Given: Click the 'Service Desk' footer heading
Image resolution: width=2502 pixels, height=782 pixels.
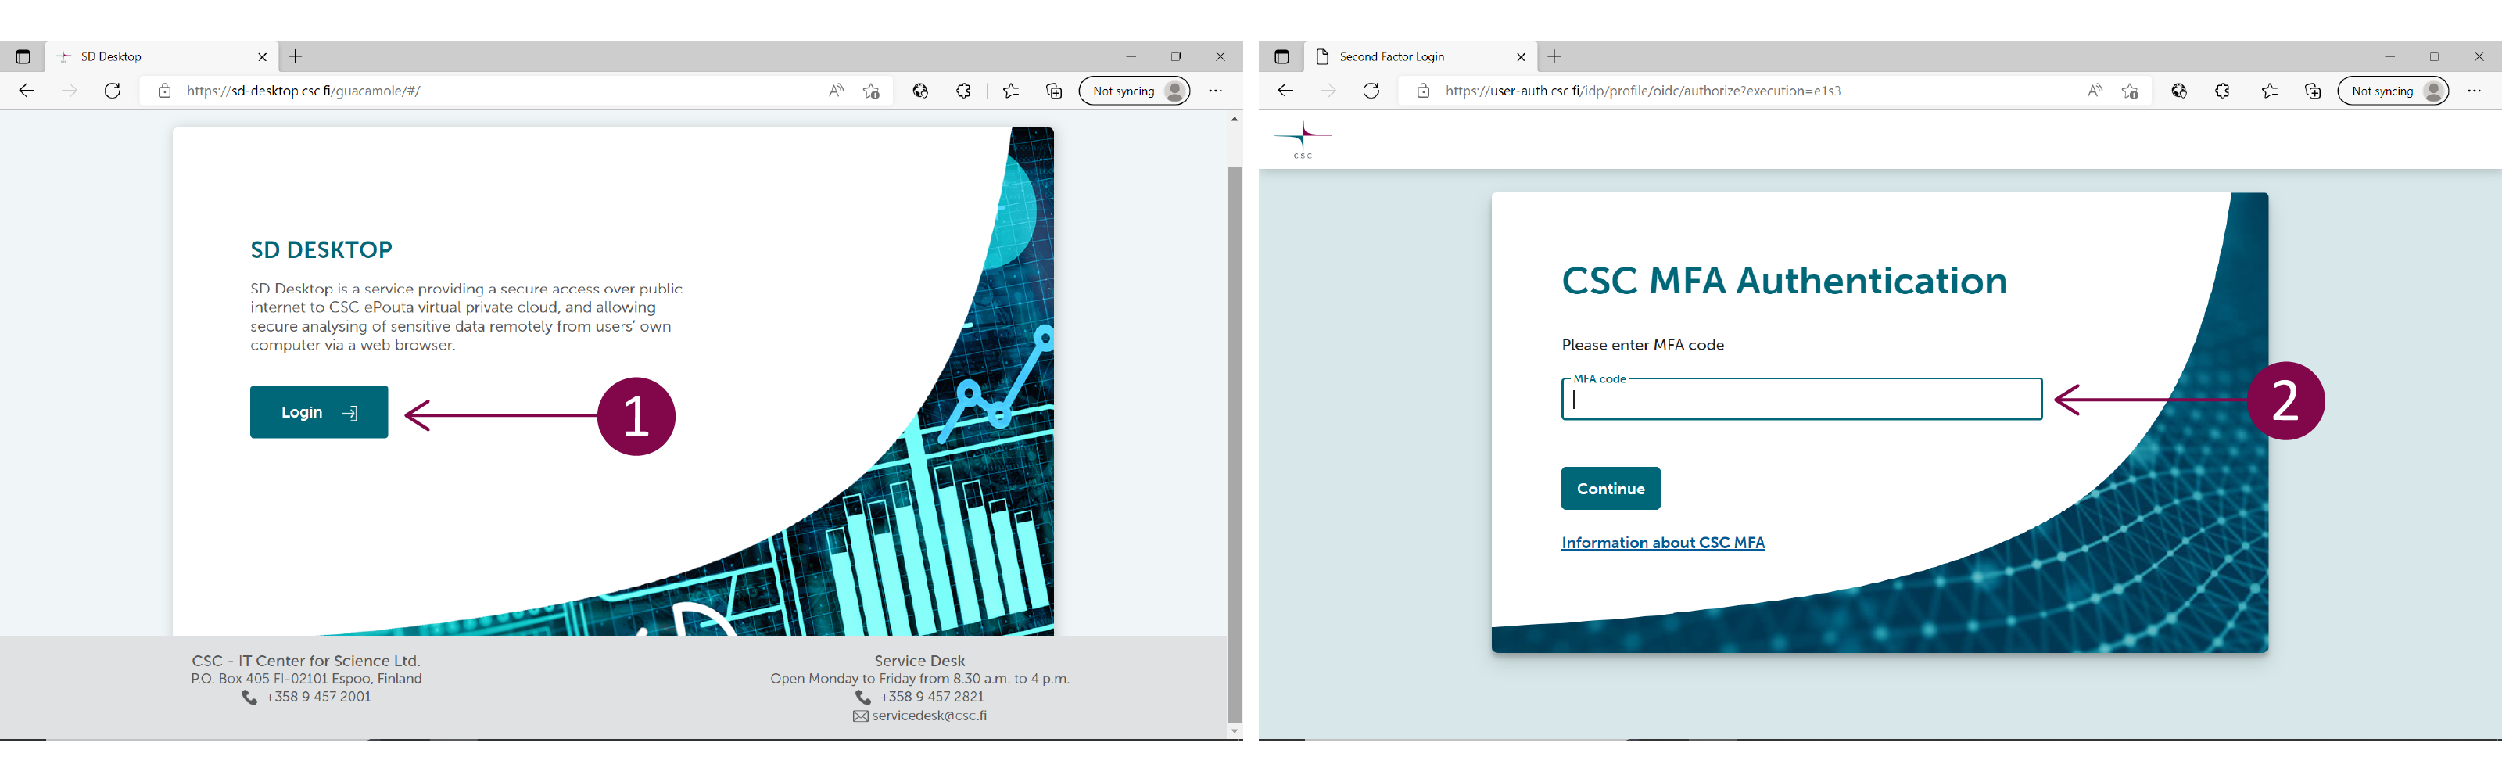Looking at the screenshot, I should point(919,661).
